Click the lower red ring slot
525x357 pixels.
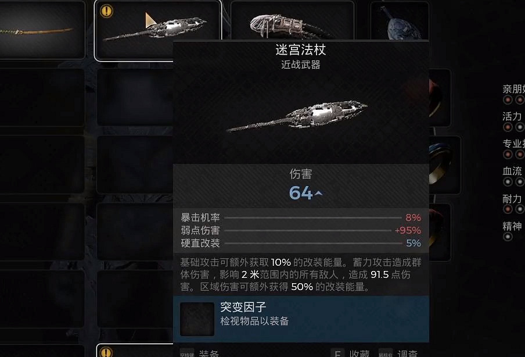click(x=440, y=232)
